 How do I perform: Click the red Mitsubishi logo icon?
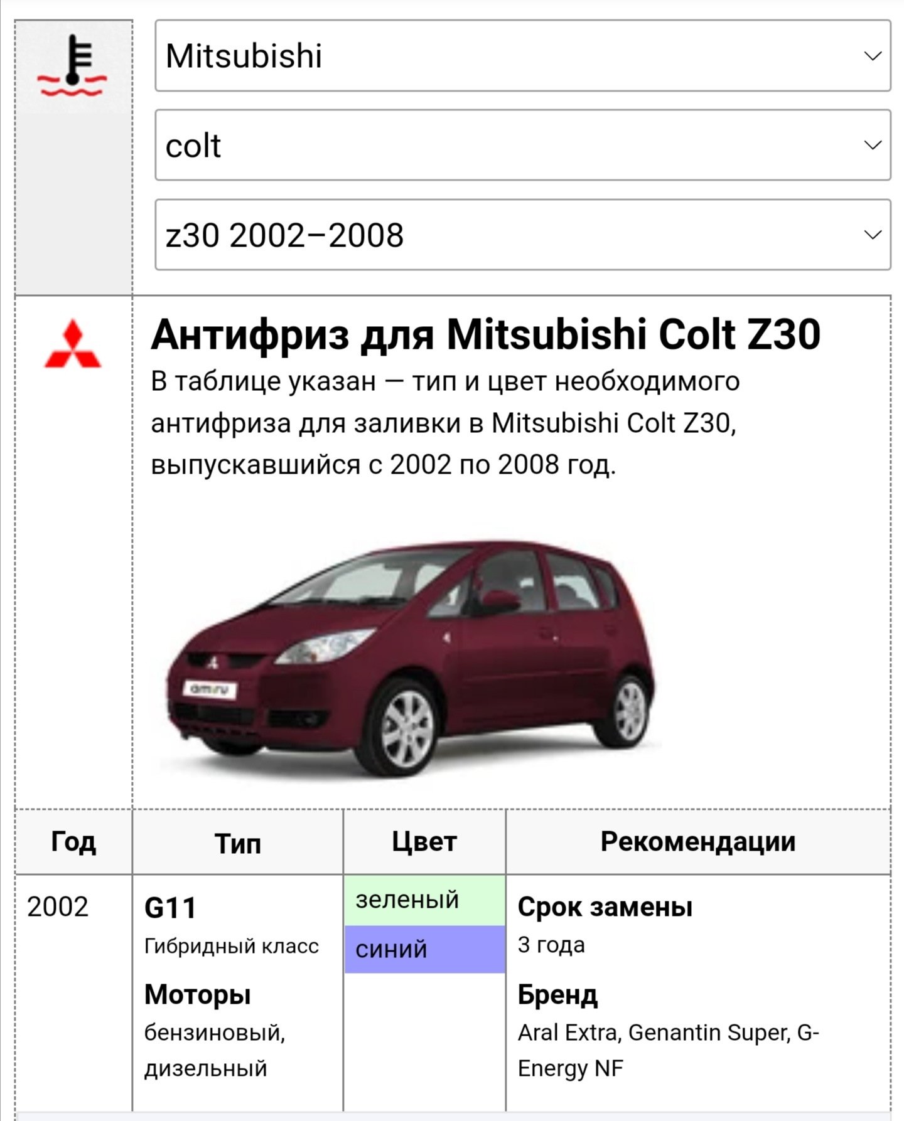tap(72, 344)
